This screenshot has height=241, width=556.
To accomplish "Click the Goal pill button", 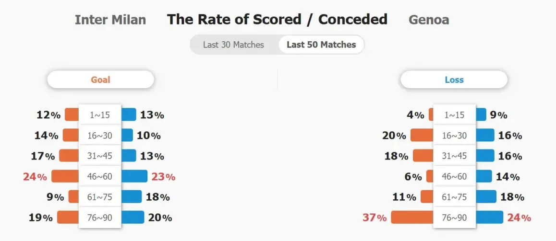I will tap(101, 80).
